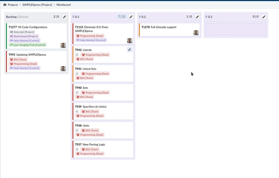Go to Projects in the breadcrumb
The image size is (279, 178).
pos(13,5)
